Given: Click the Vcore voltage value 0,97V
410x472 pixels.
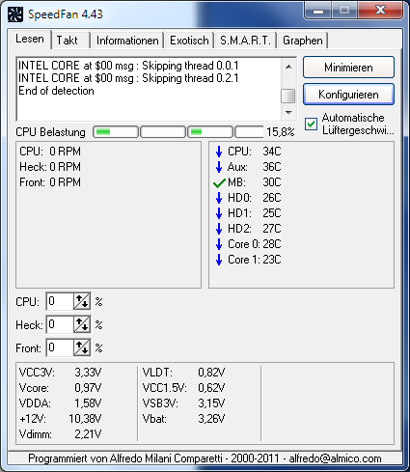Looking at the screenshot, I should pos(88,388).
